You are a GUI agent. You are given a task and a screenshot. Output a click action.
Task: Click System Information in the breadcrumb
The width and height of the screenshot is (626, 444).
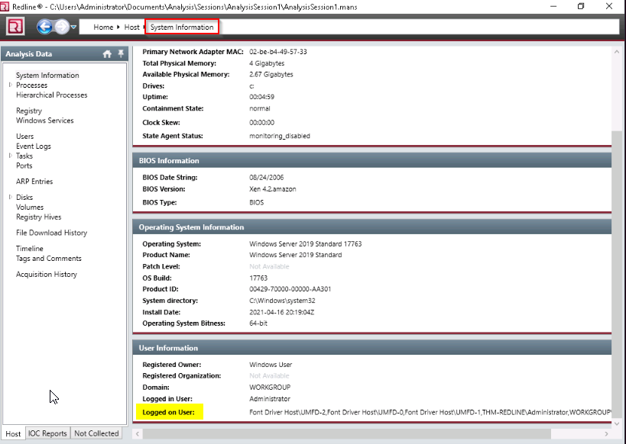pyautogui.click(x=182, y=27)
